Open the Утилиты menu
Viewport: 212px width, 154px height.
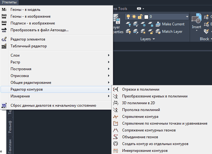tap(9, 2)
